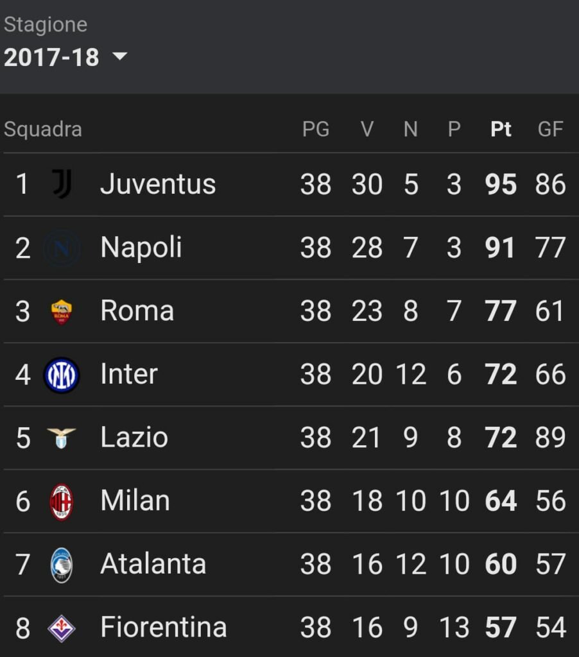Click the dropdown arrow beside 2017-18
579x657 pixels.
(x=120, y=56)
